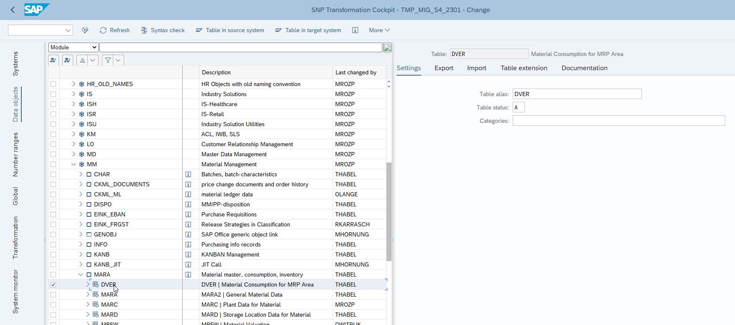Expand the CKML_DOCUMENTS node
Viewport: 735px width, 325px height.
[81, 184]
